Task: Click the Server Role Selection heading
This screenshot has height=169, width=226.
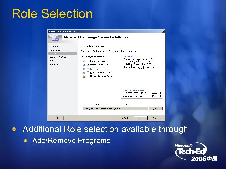Action: tap(92, 46)
